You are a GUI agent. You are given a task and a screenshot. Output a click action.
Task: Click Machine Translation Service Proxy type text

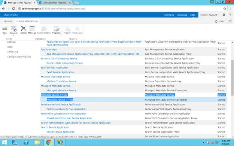[163, 81]
